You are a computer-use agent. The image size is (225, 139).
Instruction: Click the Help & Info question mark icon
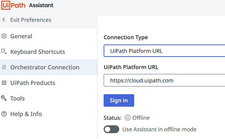pyautogui.click(x=4, y=114)
